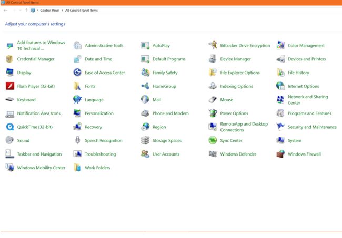
Task: Click the Mouse icon
Action: pyautogui.click(x=213, y=100)
